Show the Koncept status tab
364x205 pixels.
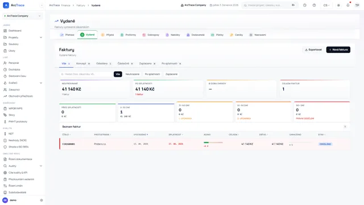pos(83,63)
